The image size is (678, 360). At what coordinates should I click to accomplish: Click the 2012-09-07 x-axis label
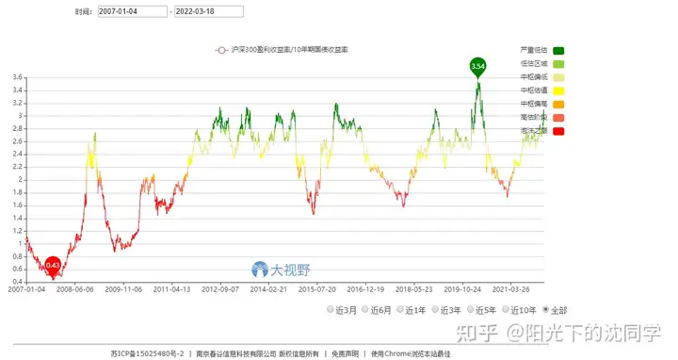click(x=220, y=289)
